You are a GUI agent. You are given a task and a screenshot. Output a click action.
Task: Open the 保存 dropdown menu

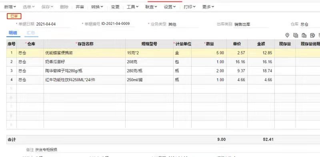(x=47, y=7)
